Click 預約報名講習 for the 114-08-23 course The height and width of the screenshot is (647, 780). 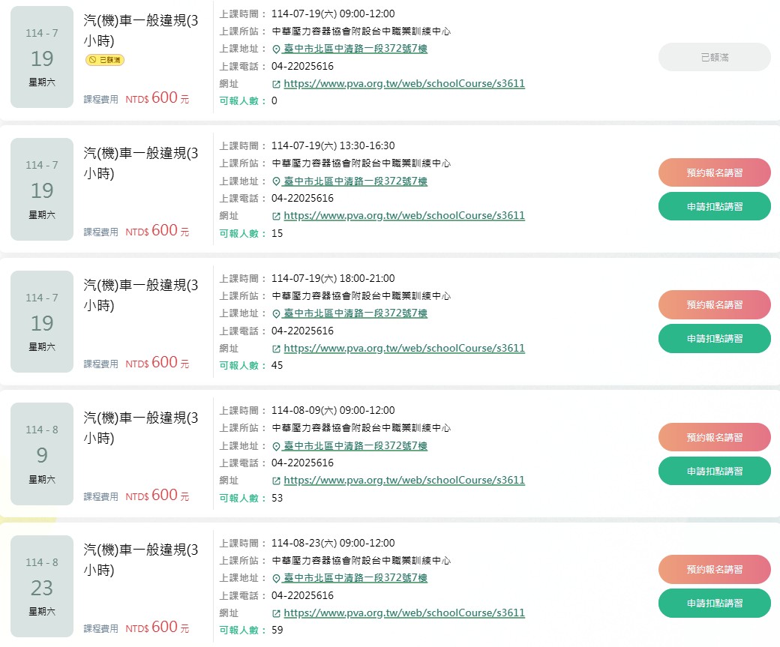tap(714, 570)
